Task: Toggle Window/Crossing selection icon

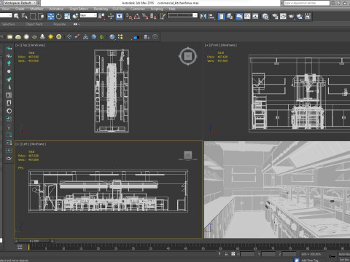Action: click(x=41, y=16)
